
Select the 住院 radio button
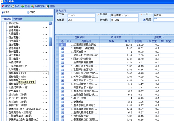pyautogui.click(x=28, y=12)
